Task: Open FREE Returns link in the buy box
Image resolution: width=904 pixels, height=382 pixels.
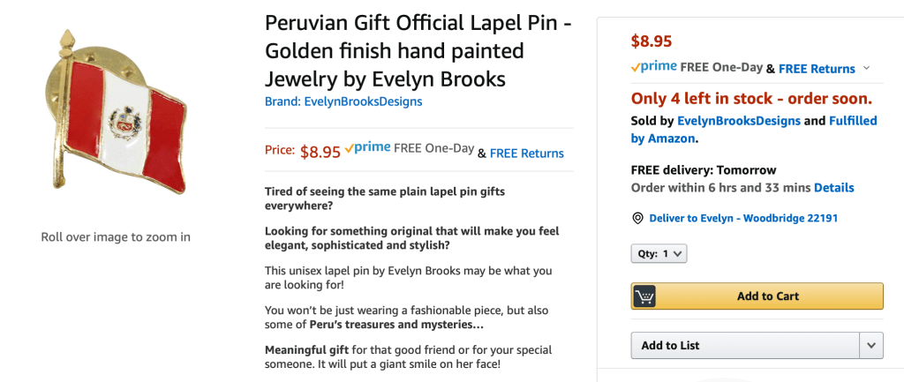Action: tap(817, 69)
